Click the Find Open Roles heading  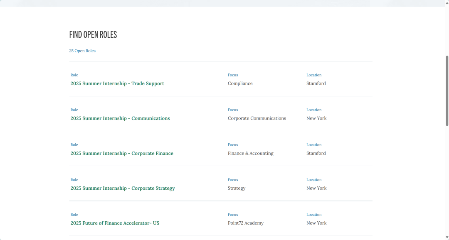pyautogui.click(x=93, y=34)
